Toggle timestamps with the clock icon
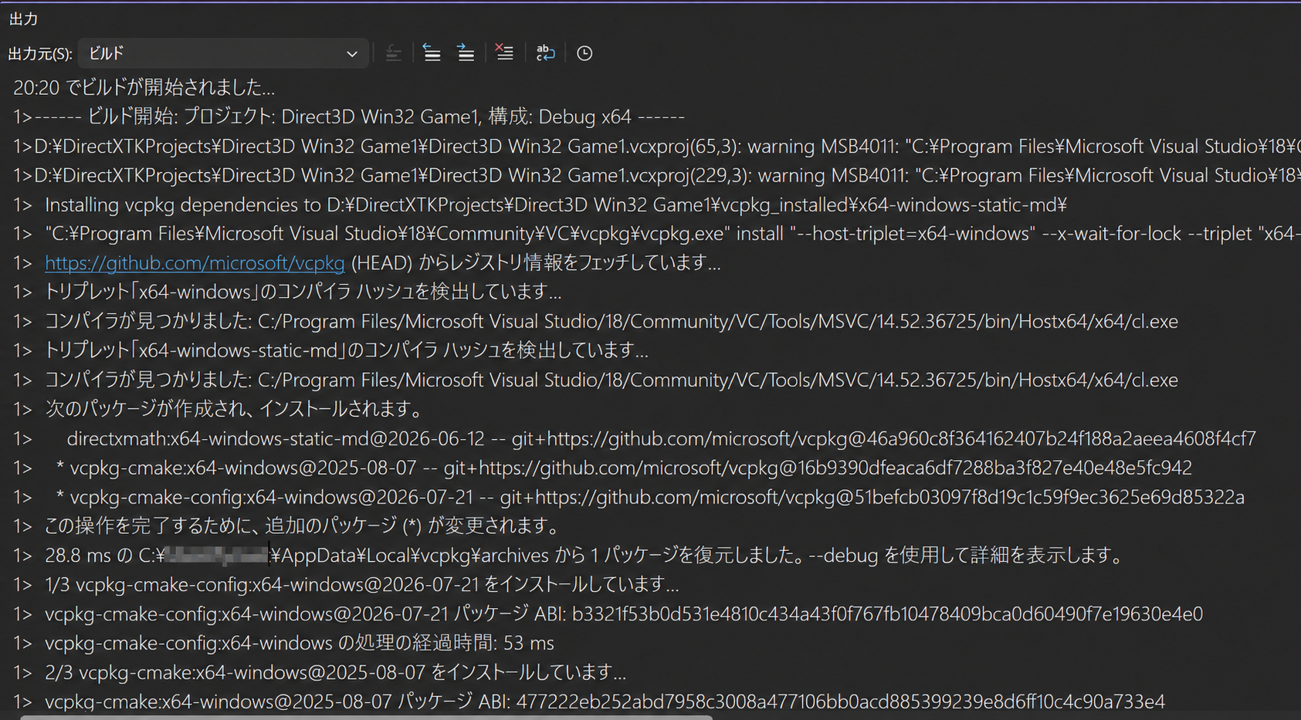The image size is (1301, 720). point(584,53)
